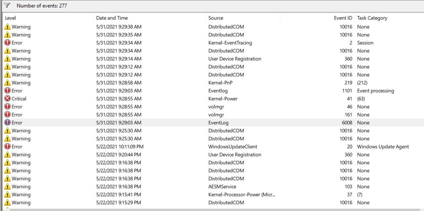Click the 5/31/2021 9:29:14 AM date cell
Screen dimensions: 424x211
click(118, 59)
